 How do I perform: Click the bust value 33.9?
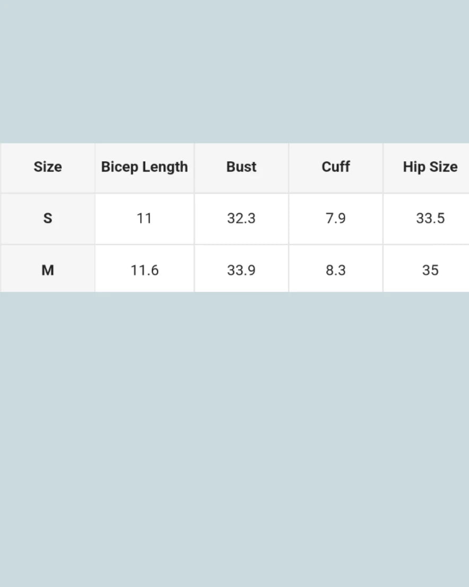[x=241, y=270]
